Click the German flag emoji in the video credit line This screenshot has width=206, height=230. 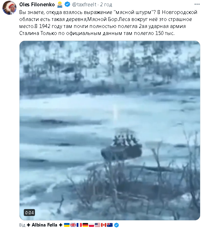[85, 225]
